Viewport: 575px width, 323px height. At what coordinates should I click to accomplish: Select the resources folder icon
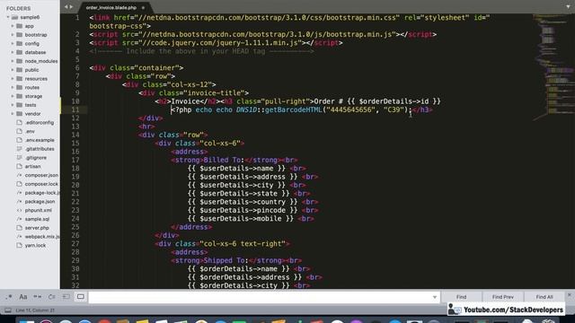(20, 78)
